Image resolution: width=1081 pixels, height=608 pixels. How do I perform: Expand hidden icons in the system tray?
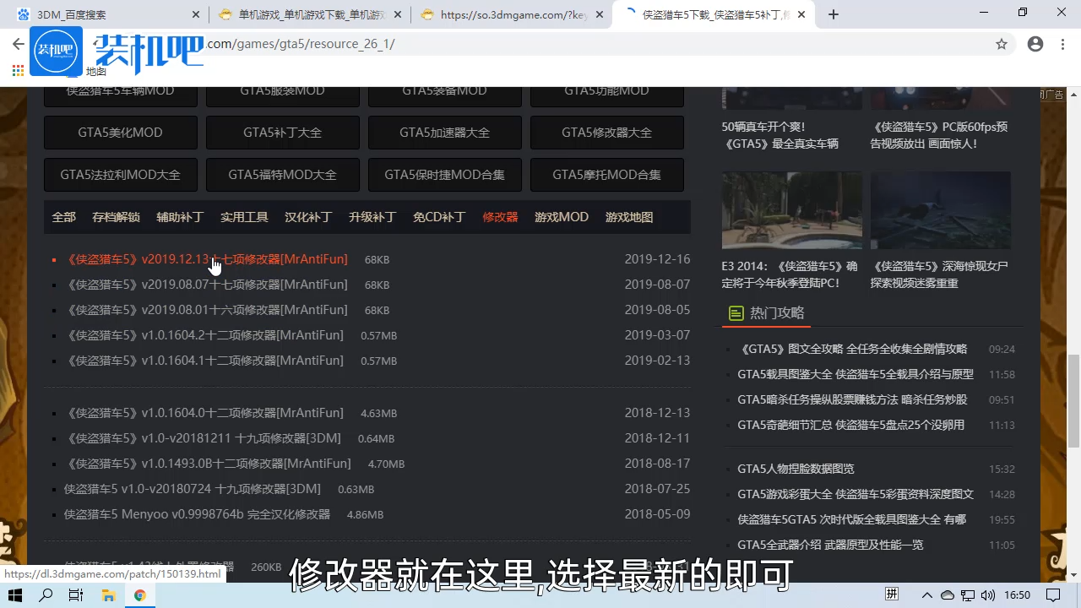[x=926, y=595]
